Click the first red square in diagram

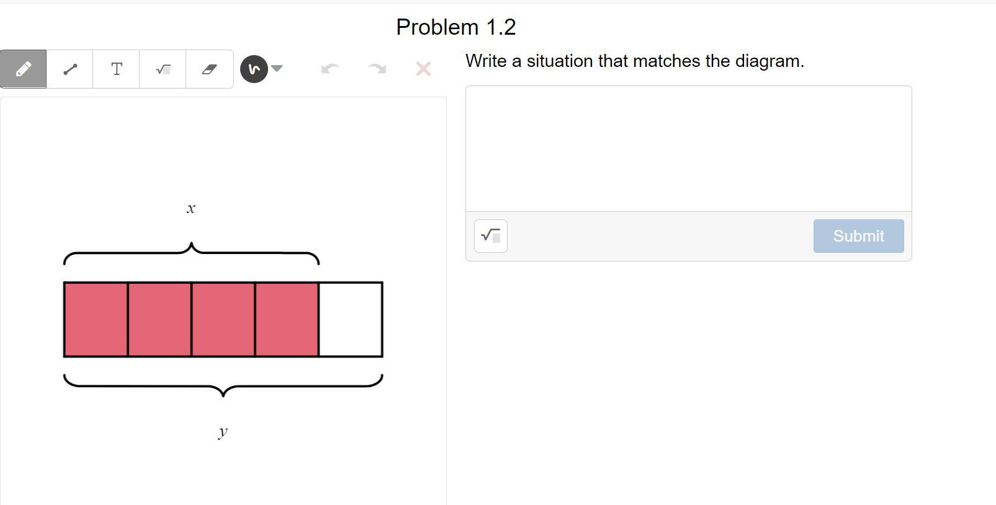coord(96,320)
